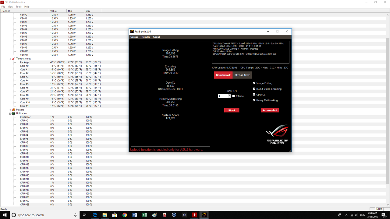Switch to the Stress Test tab
Image resolution: width=390 pixels, height=219 pixels.
[x=242, y=75]
